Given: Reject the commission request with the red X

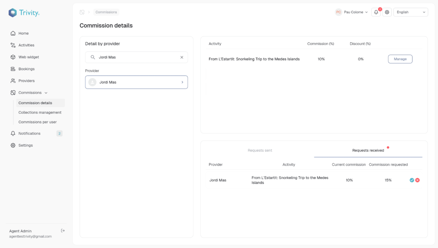Looking at the screenshot, I should click(417, 180).
